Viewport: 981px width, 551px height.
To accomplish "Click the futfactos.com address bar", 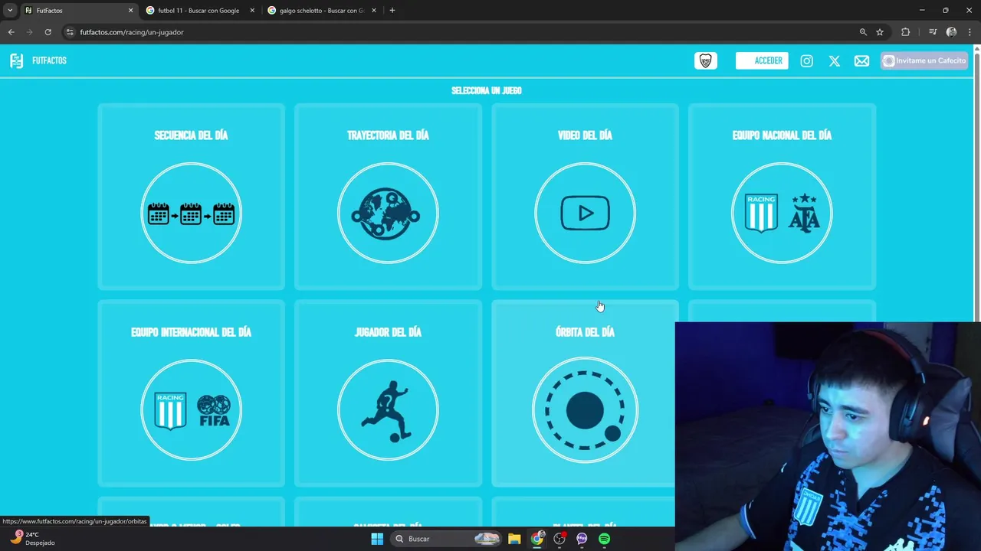I will 460,32.
